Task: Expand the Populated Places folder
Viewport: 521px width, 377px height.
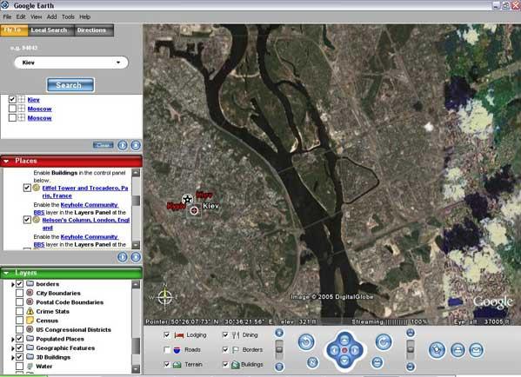Action: click(13, 339)
